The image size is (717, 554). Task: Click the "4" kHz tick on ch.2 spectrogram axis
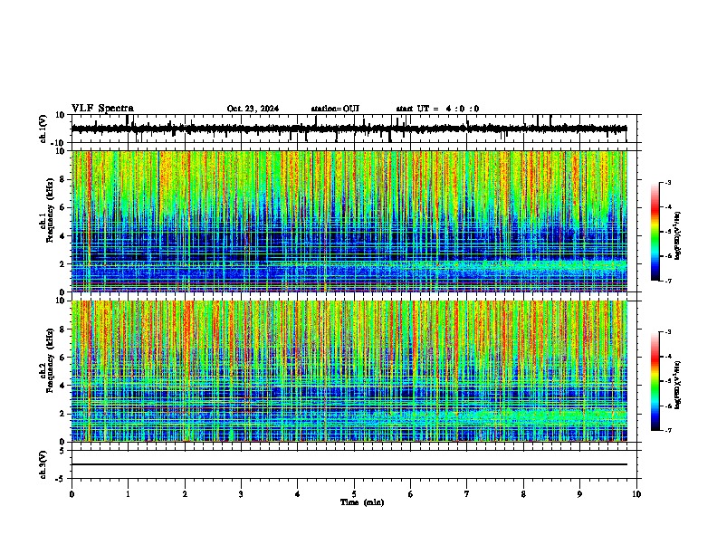click(x=63, y=386)
